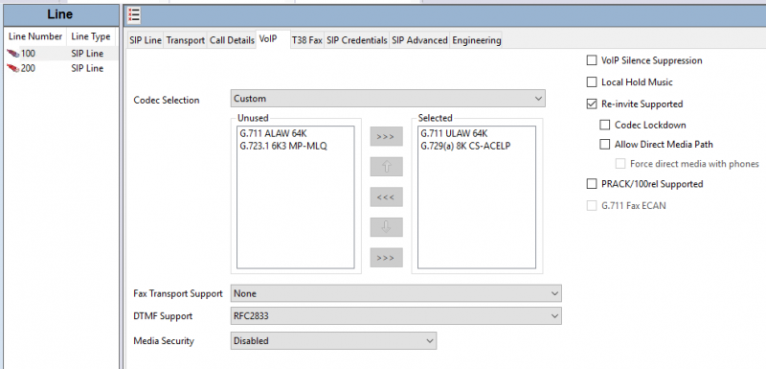Click top >>> button to add codec

click(x=386, y=136)
